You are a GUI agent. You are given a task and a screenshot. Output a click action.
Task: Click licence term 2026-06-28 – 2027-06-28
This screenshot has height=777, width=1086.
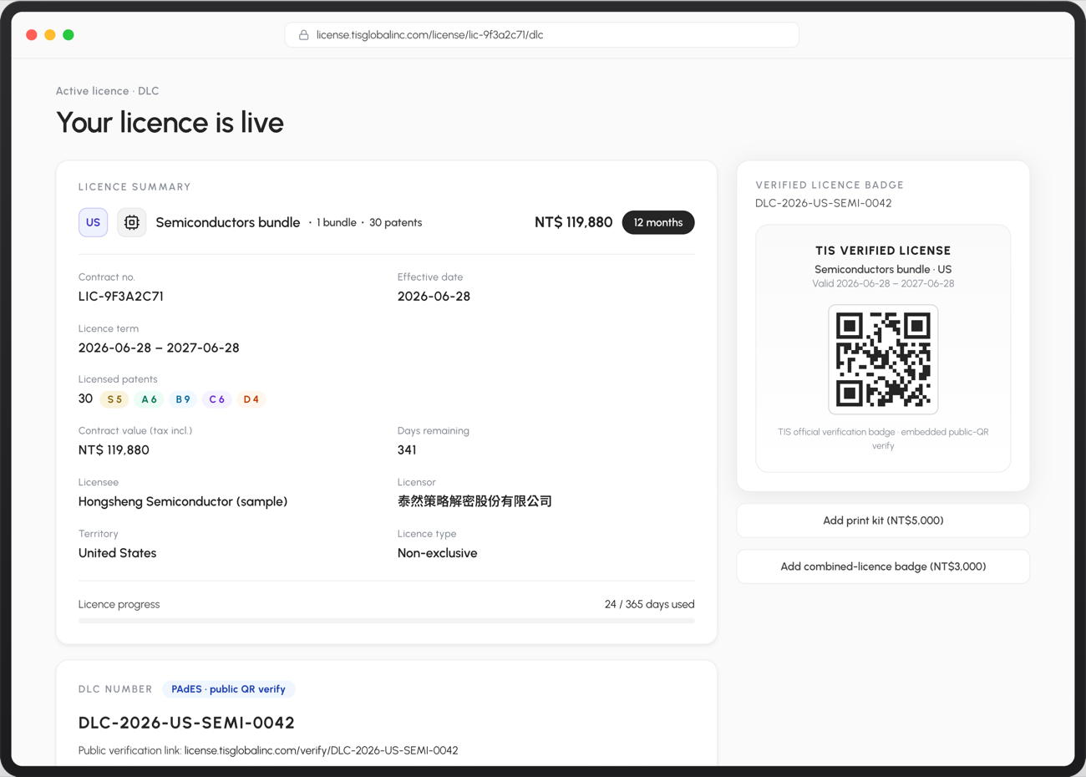[159, 348]
